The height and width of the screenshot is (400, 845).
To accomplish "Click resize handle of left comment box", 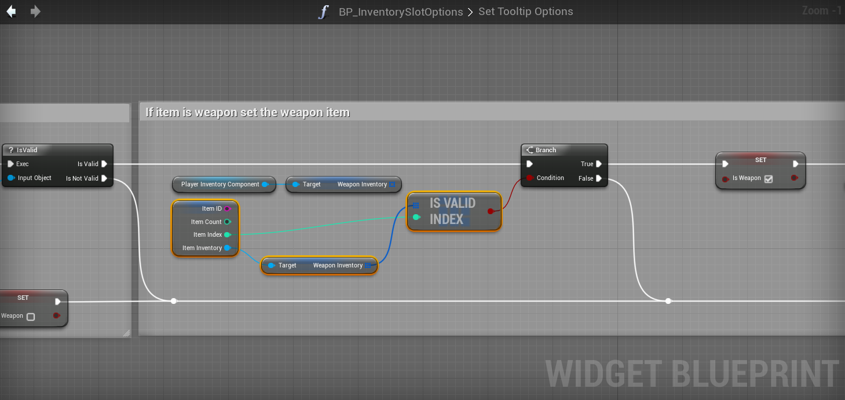I will (126, 333).
